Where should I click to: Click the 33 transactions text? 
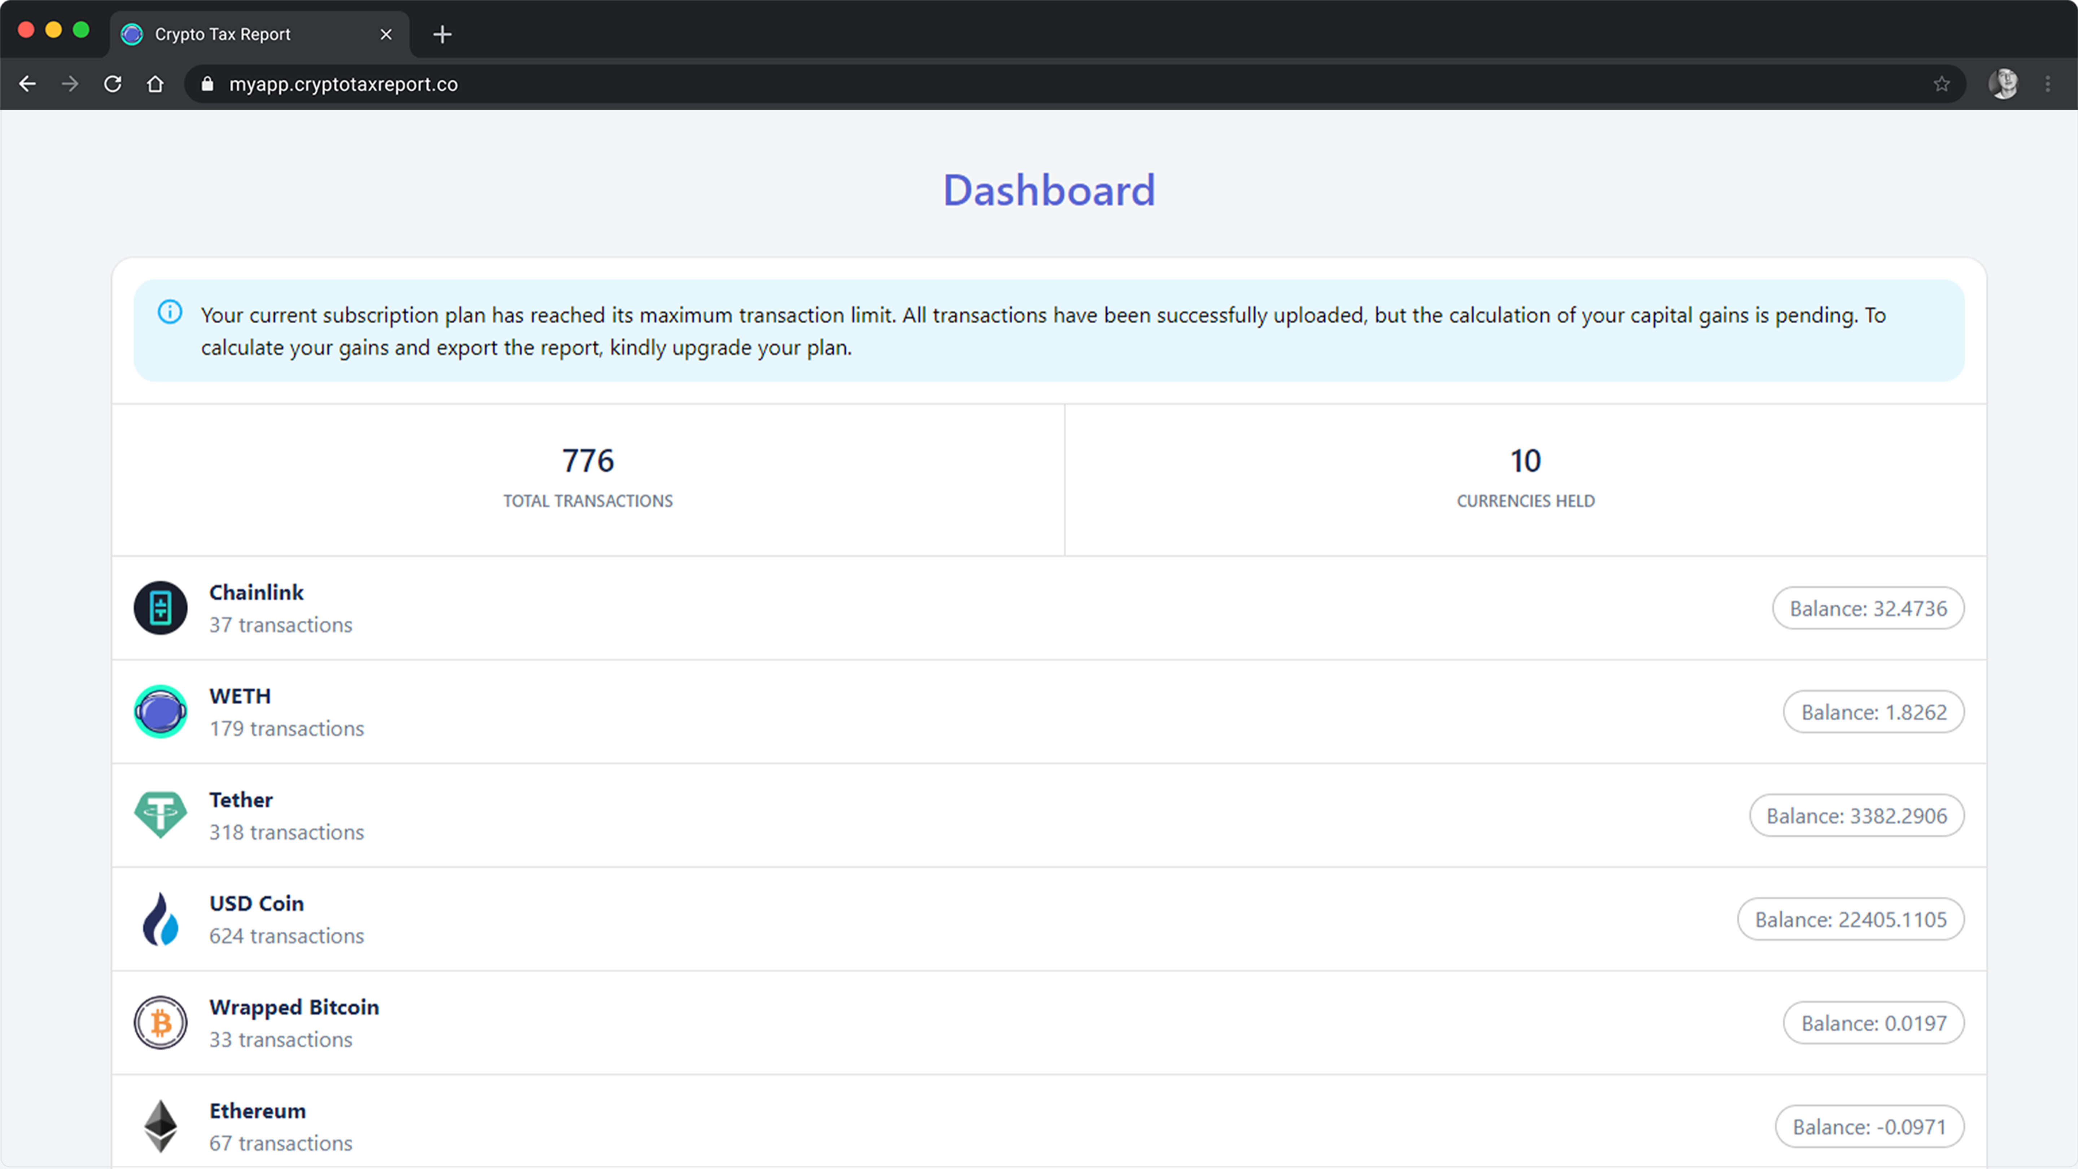pos(281,1040)
